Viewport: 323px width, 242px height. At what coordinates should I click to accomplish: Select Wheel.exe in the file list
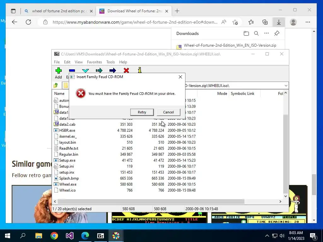coord(68,184)
